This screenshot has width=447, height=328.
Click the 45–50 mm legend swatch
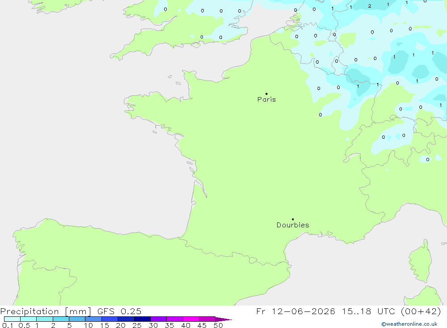coord(207,319)
